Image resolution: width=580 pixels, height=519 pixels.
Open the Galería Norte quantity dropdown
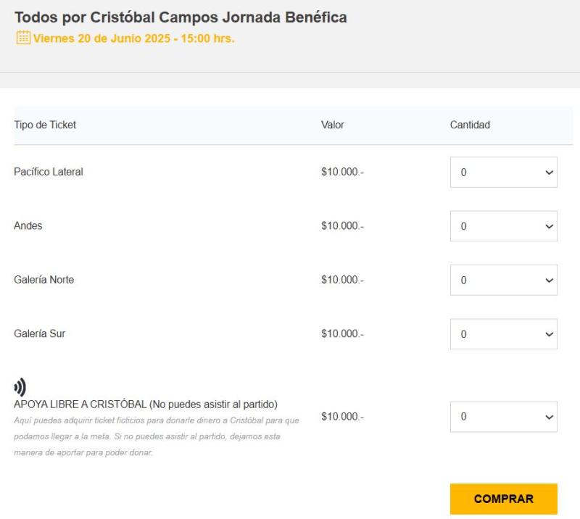(503, 280)
